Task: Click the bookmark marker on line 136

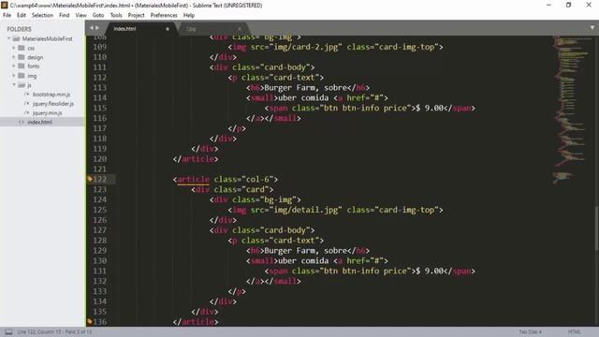Action: (90, 321)
